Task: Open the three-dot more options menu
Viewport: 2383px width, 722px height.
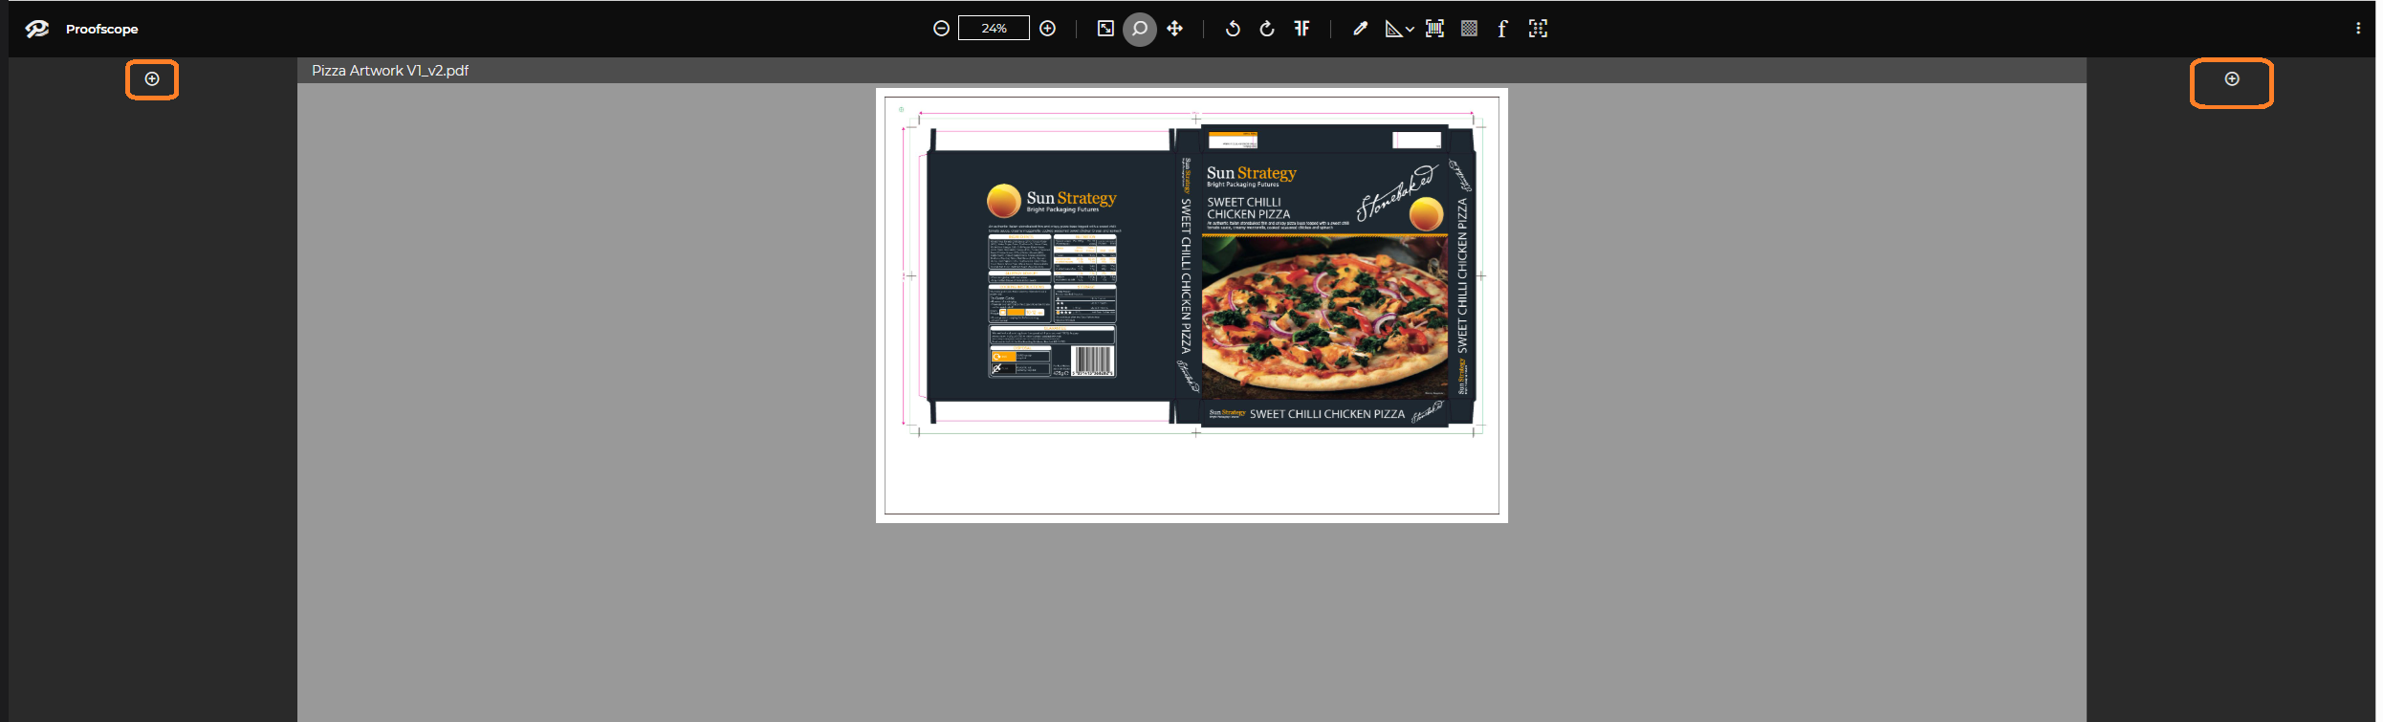Action: click(2358, 29)
